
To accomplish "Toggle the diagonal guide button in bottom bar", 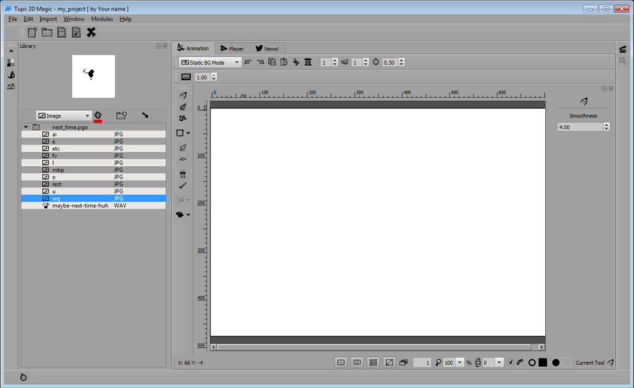I will [x=389, y=362].
